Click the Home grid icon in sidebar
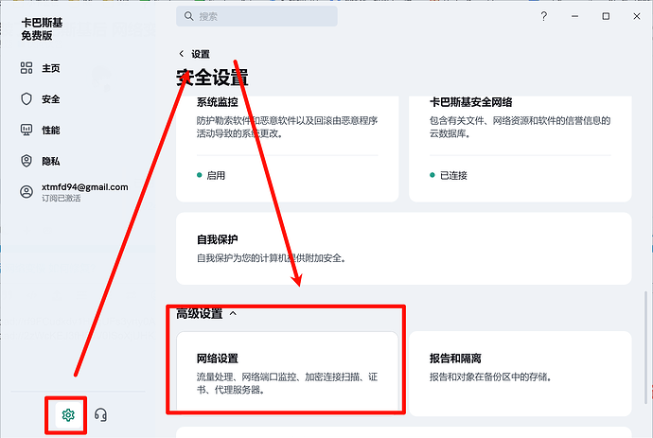 pyautogui.click(x=26, y=68)
